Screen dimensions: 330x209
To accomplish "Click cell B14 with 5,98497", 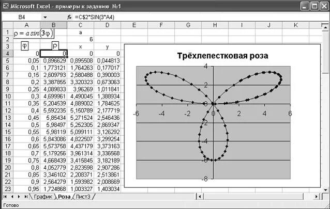I will tap(53, 125).
